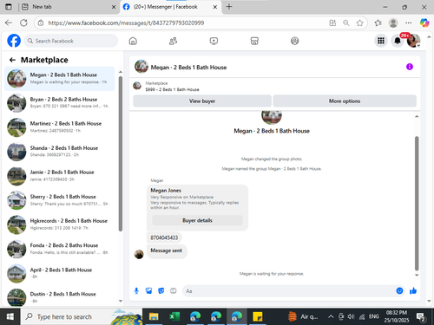The image size is (434, 325).
Task: Open Sherry - 2 Beds 1 Bath House chat
Action: pyautogui.click(x=60, y=200)
